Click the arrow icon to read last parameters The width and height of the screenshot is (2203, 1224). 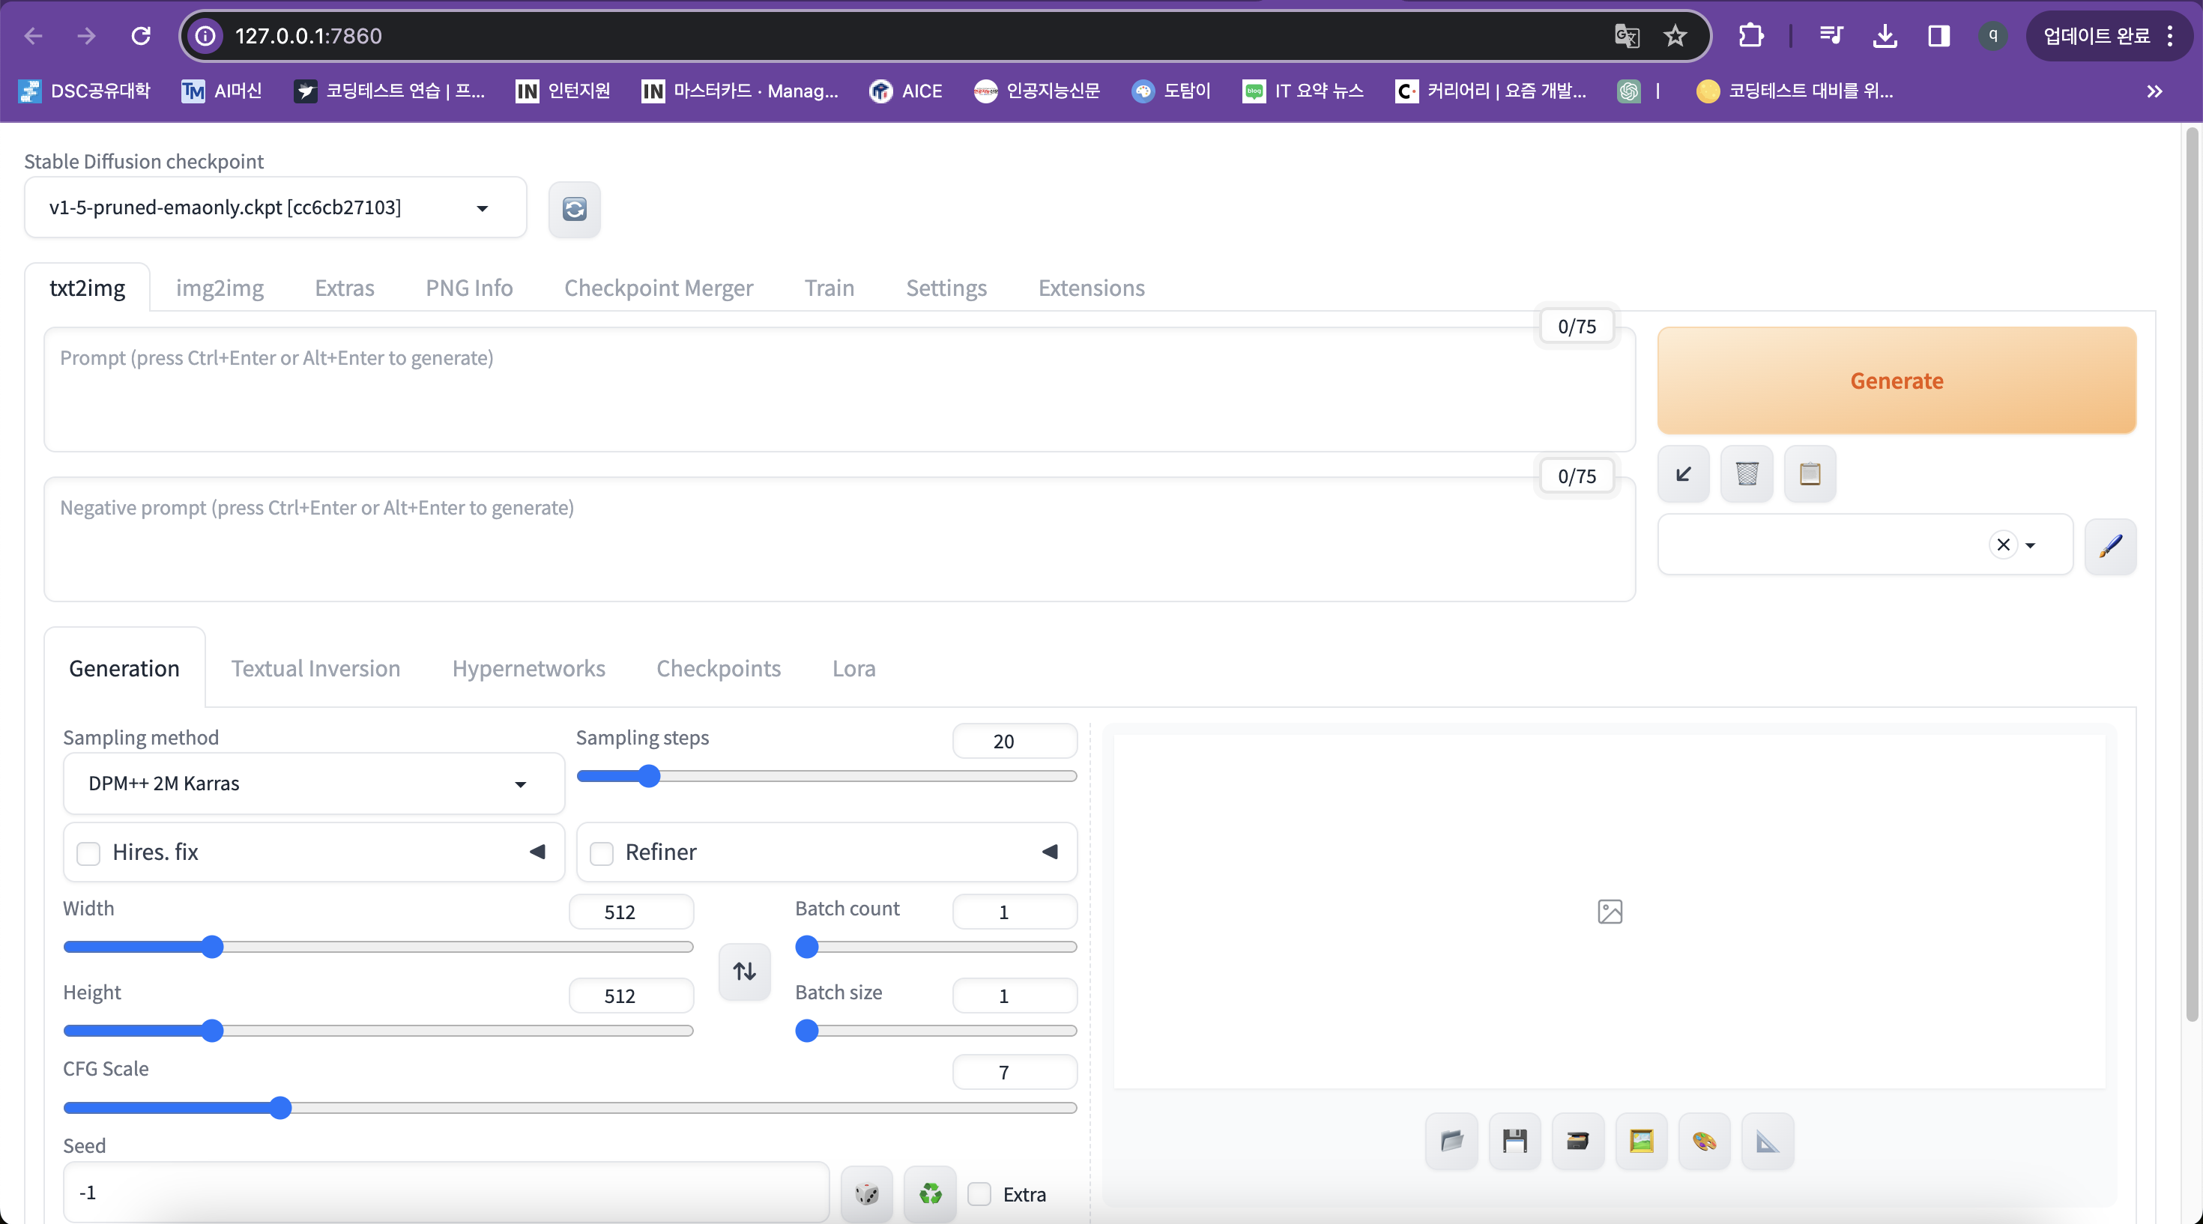[x=1683, y=473]
